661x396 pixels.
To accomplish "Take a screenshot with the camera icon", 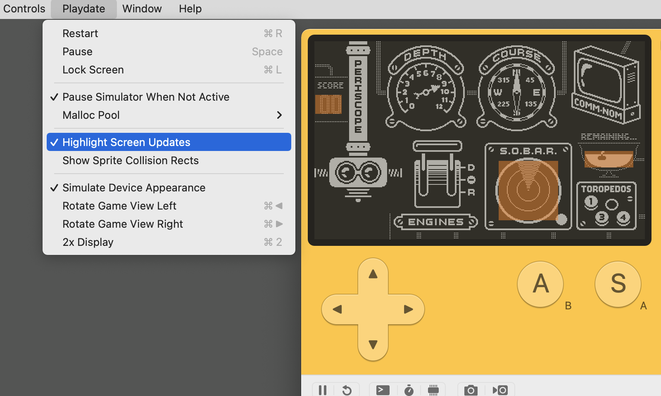I will [471, 390].
